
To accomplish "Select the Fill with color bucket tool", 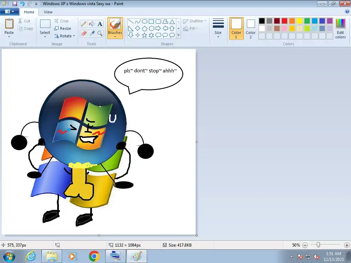I will (92, 24).
